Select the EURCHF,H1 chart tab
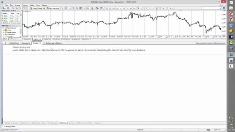 (37, 39)
